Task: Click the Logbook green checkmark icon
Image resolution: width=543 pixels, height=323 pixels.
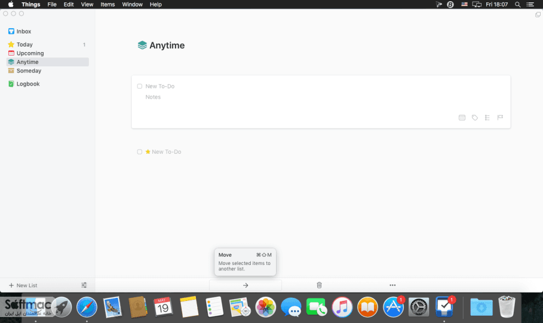Action: [11, 84]
